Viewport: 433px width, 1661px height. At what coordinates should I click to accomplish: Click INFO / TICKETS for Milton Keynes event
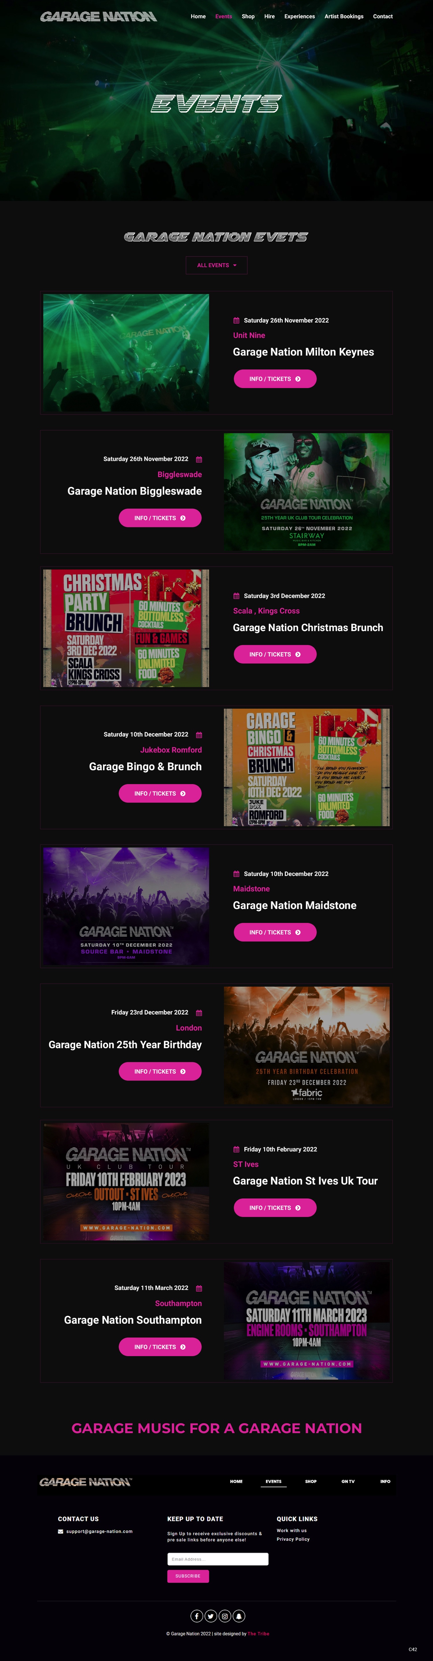point(275,378)
